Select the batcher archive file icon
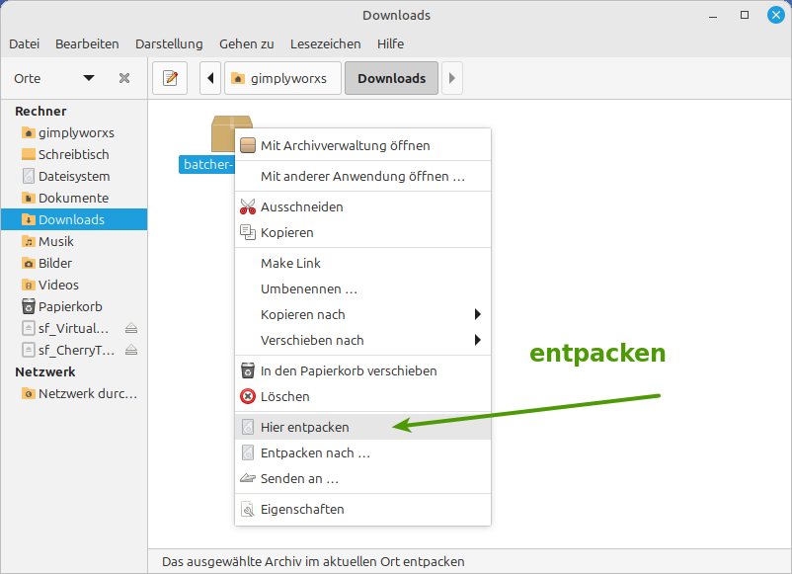The image size is (792, 574). tap(224, 134)
